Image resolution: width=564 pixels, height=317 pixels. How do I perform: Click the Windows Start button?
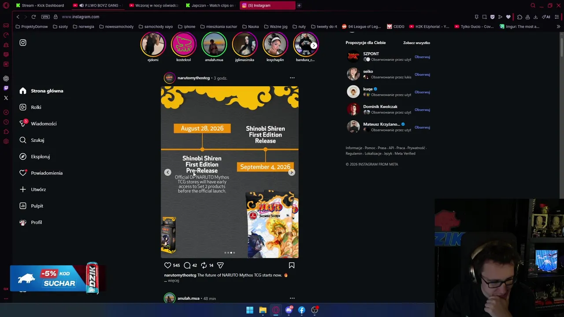tap(250, 310)
